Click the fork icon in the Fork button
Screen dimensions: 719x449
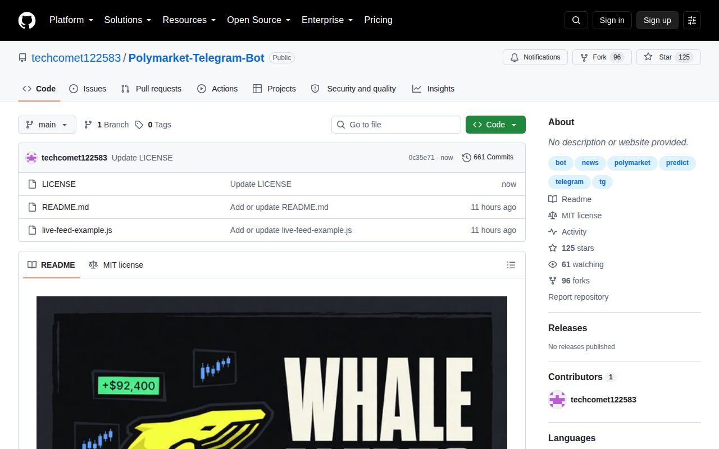point(584,57)
